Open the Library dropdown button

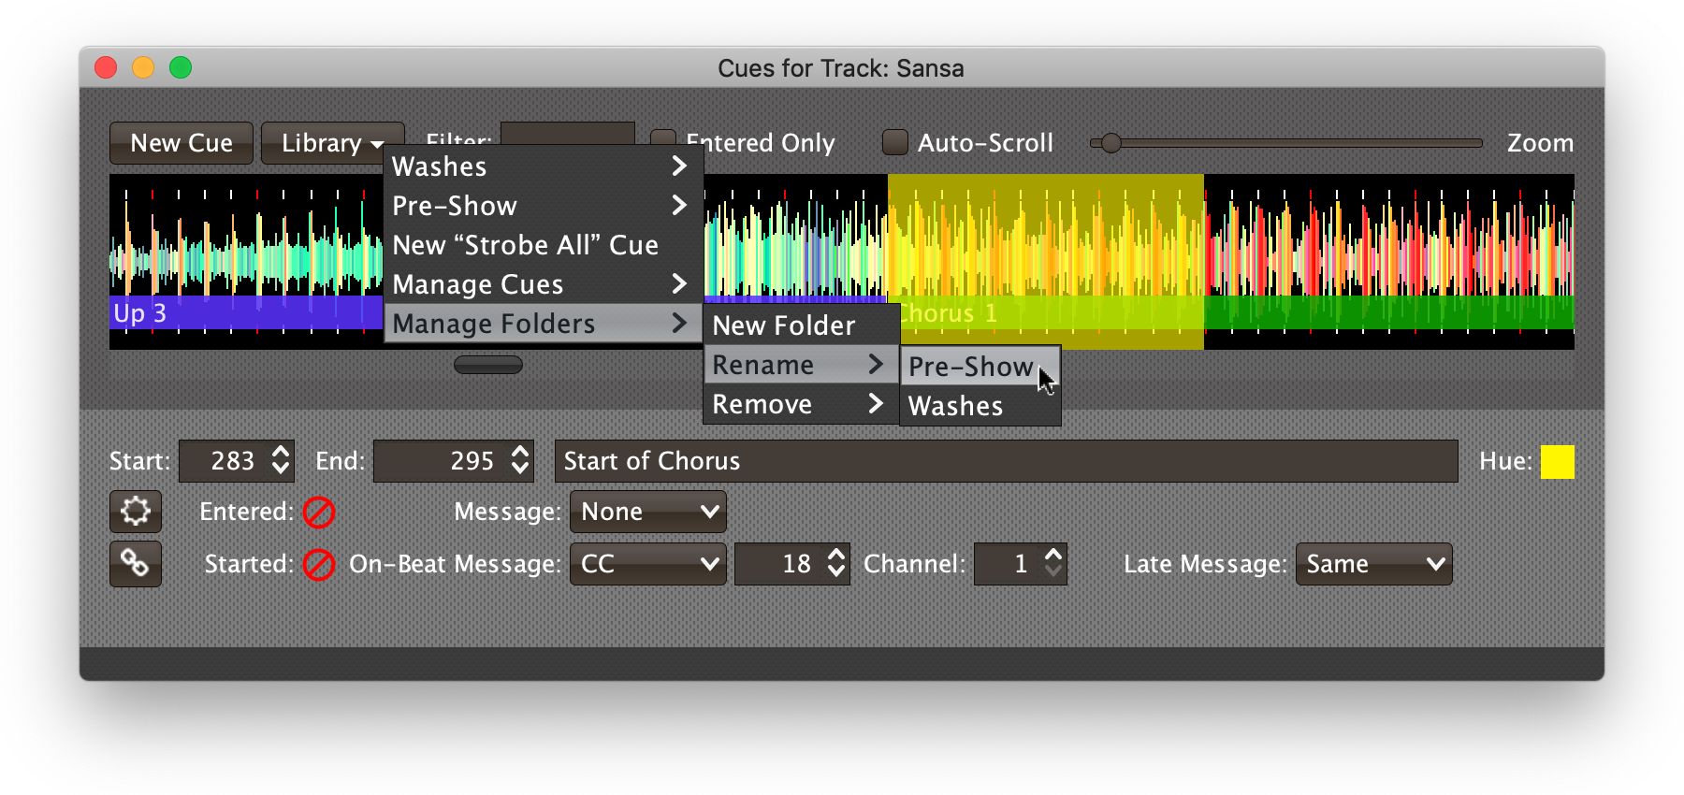332,143
